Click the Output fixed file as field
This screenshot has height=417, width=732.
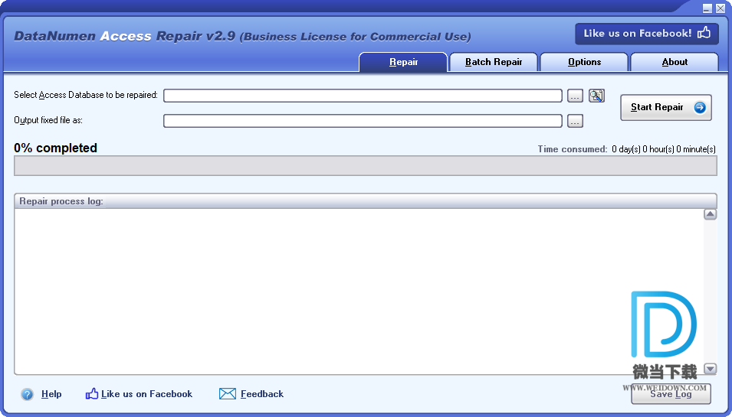363,121
